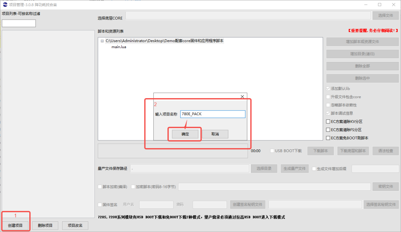Click the 增加目录(递归) button
The image size is (401, 232).
(362, 54)
